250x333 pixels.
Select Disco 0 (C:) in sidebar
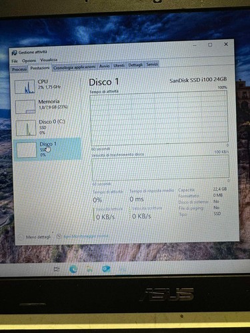[x=47, y=127]
